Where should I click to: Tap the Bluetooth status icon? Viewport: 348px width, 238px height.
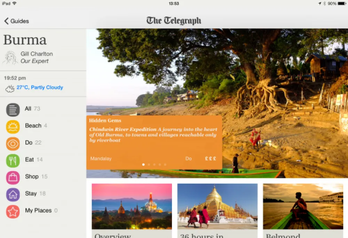[x=324, y=3]
